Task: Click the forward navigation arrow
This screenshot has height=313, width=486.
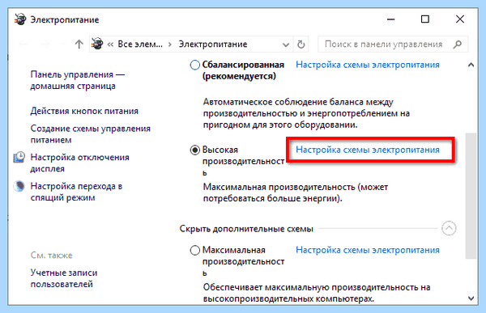Action: click(x=45, y=44)
